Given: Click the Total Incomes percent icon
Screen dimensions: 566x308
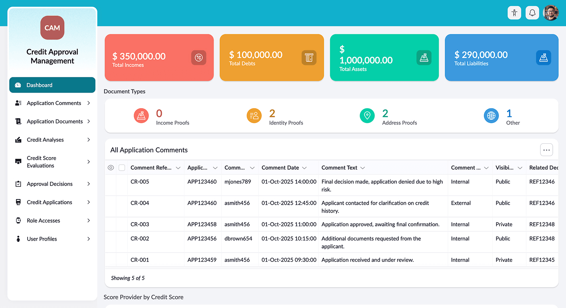Looking at the screenshot, I should pyautogui.click(x=198, y=57).
